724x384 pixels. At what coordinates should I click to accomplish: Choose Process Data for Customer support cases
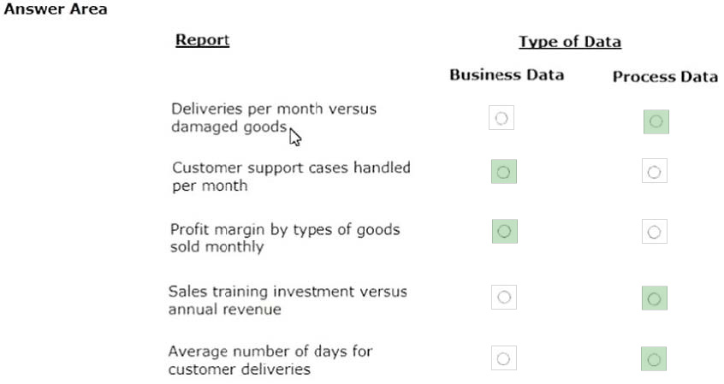pos(654,173)
